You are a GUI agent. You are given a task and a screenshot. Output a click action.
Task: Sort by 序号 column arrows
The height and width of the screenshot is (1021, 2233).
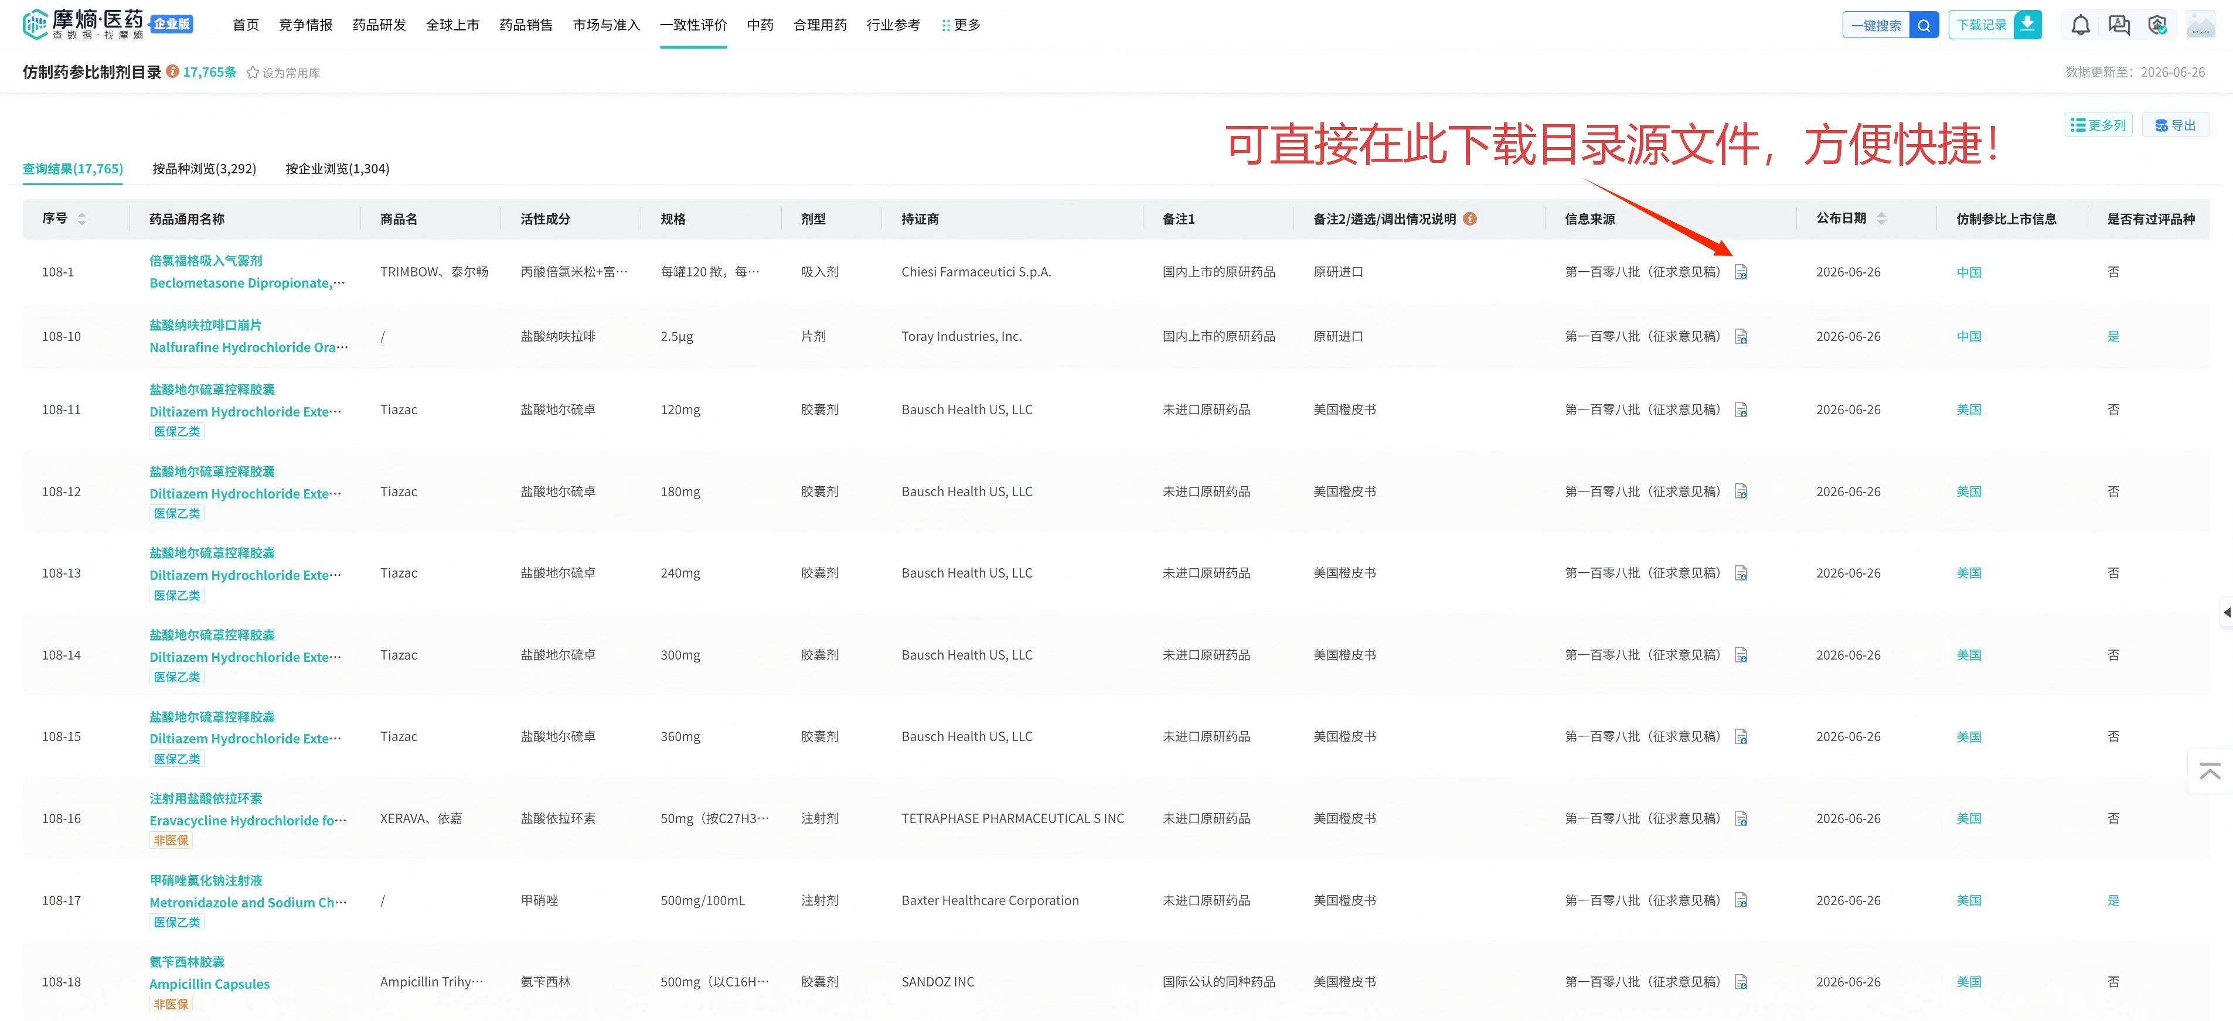click(81, 218)
